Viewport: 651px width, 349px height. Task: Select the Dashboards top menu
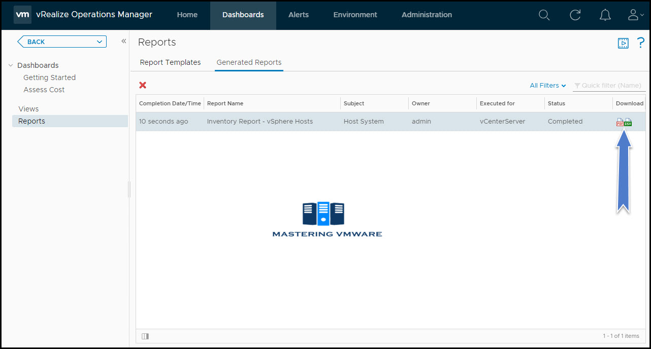tap(243, 15)
